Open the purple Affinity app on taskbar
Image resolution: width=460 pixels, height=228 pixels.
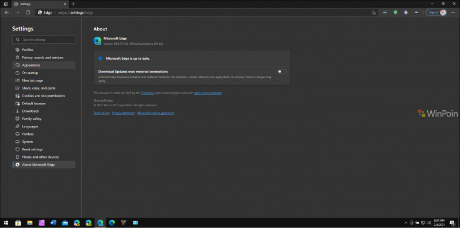click(41, 223)
